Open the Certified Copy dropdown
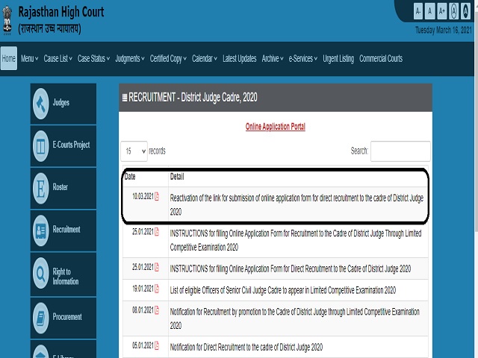The image size is (478, 358). [x=168, y=58]
